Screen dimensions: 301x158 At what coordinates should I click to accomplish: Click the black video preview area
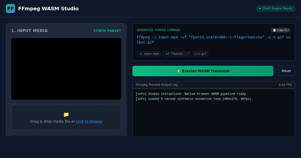coord(66,69)
